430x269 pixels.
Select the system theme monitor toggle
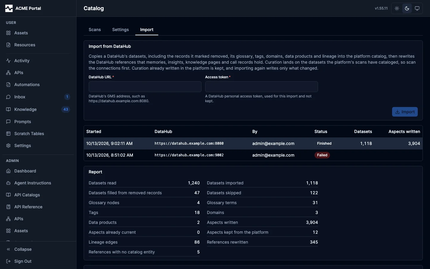pyautogui.click(x=417, y=8)
